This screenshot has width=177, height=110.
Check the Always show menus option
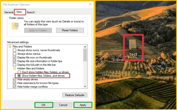tap(14, 54)
